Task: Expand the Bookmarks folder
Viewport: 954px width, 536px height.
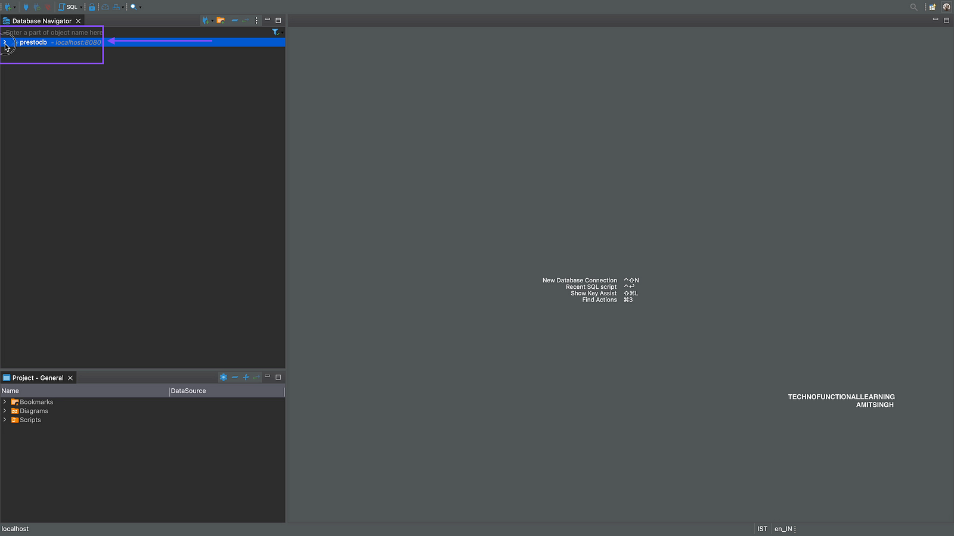Action: (x=5, y=402)
